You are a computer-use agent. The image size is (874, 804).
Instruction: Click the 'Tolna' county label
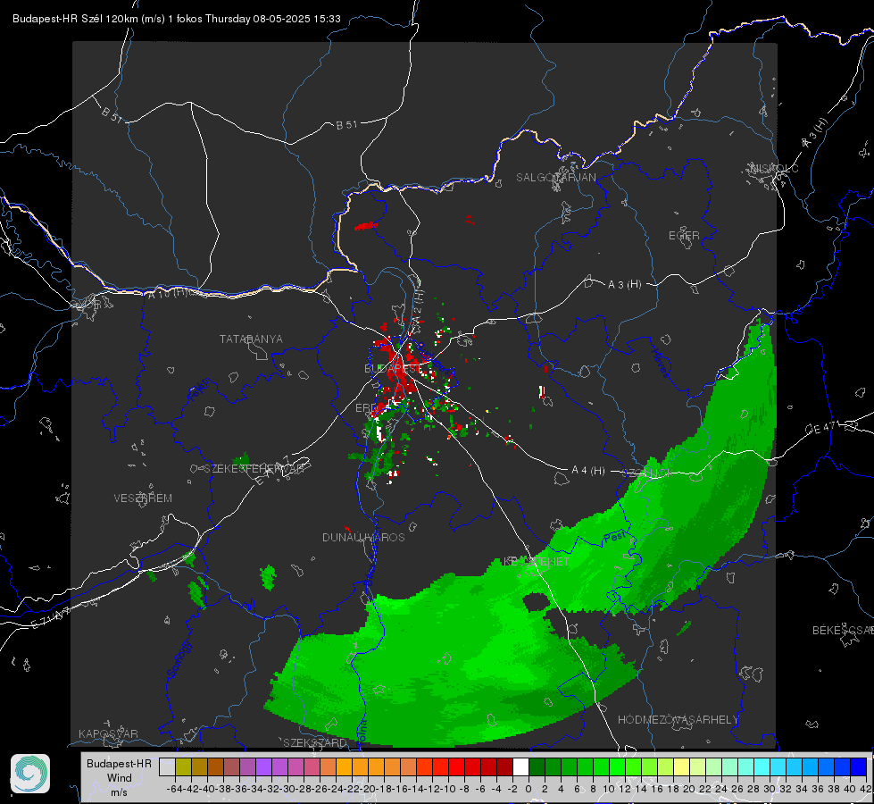click(x=362, y=732)
